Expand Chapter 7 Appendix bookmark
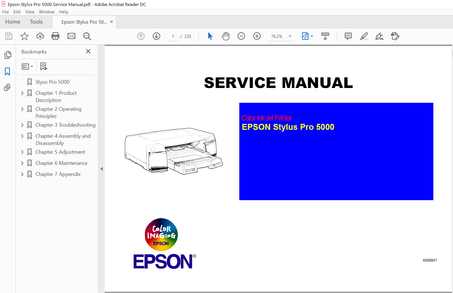Image resolution: width=453 pixels, height=293 pixels. (22, 174)
